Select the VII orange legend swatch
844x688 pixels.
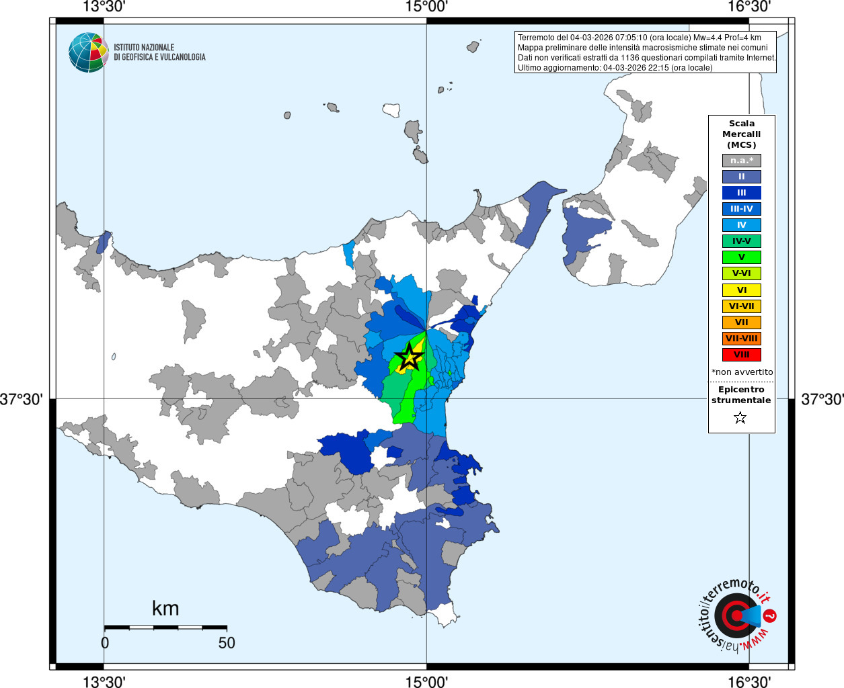coord(742,322)
